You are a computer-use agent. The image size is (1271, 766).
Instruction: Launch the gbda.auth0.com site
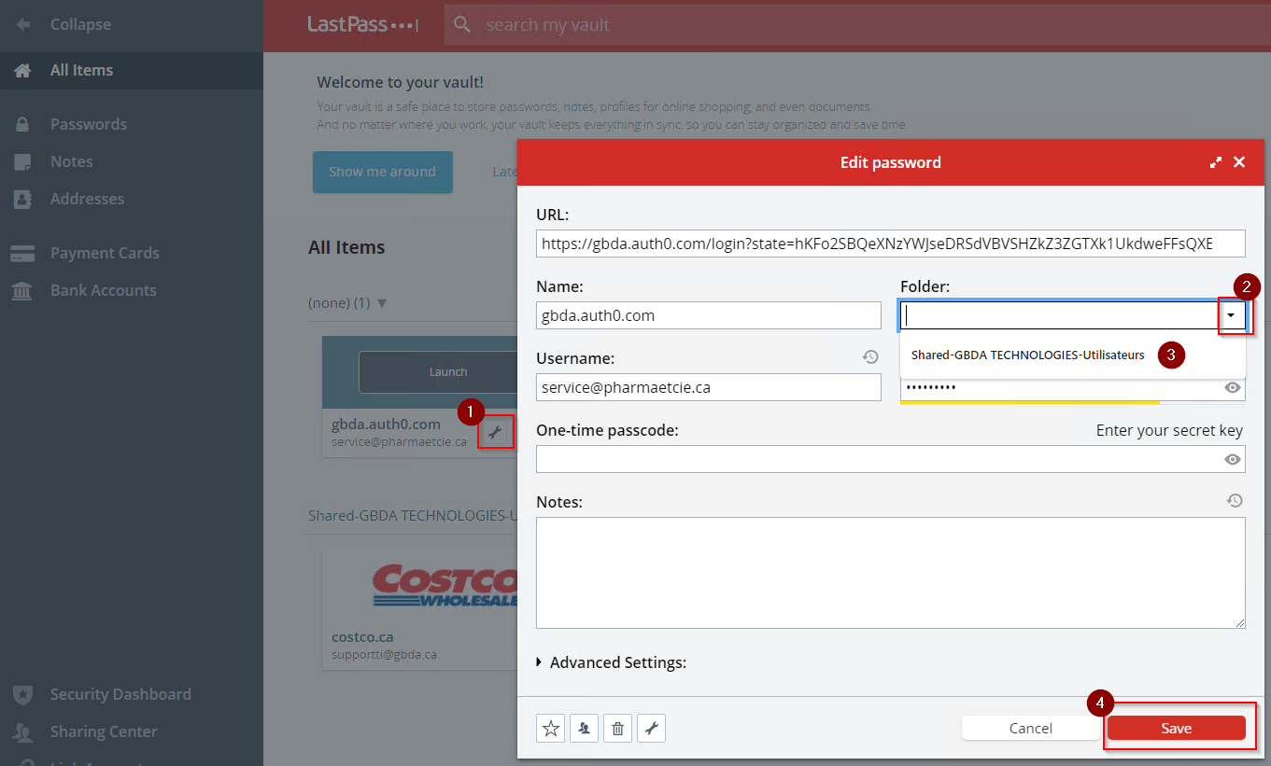447,371
